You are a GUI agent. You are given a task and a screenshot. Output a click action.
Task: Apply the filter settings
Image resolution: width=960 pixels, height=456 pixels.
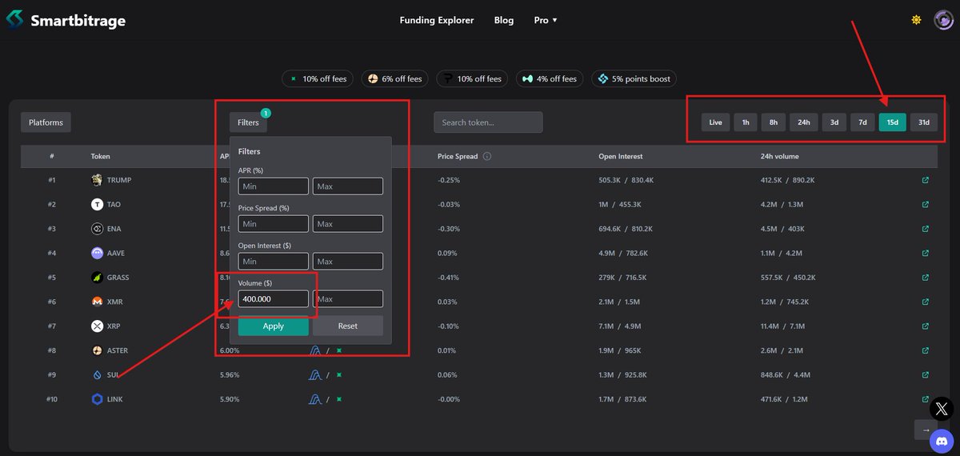click(274, 326)
